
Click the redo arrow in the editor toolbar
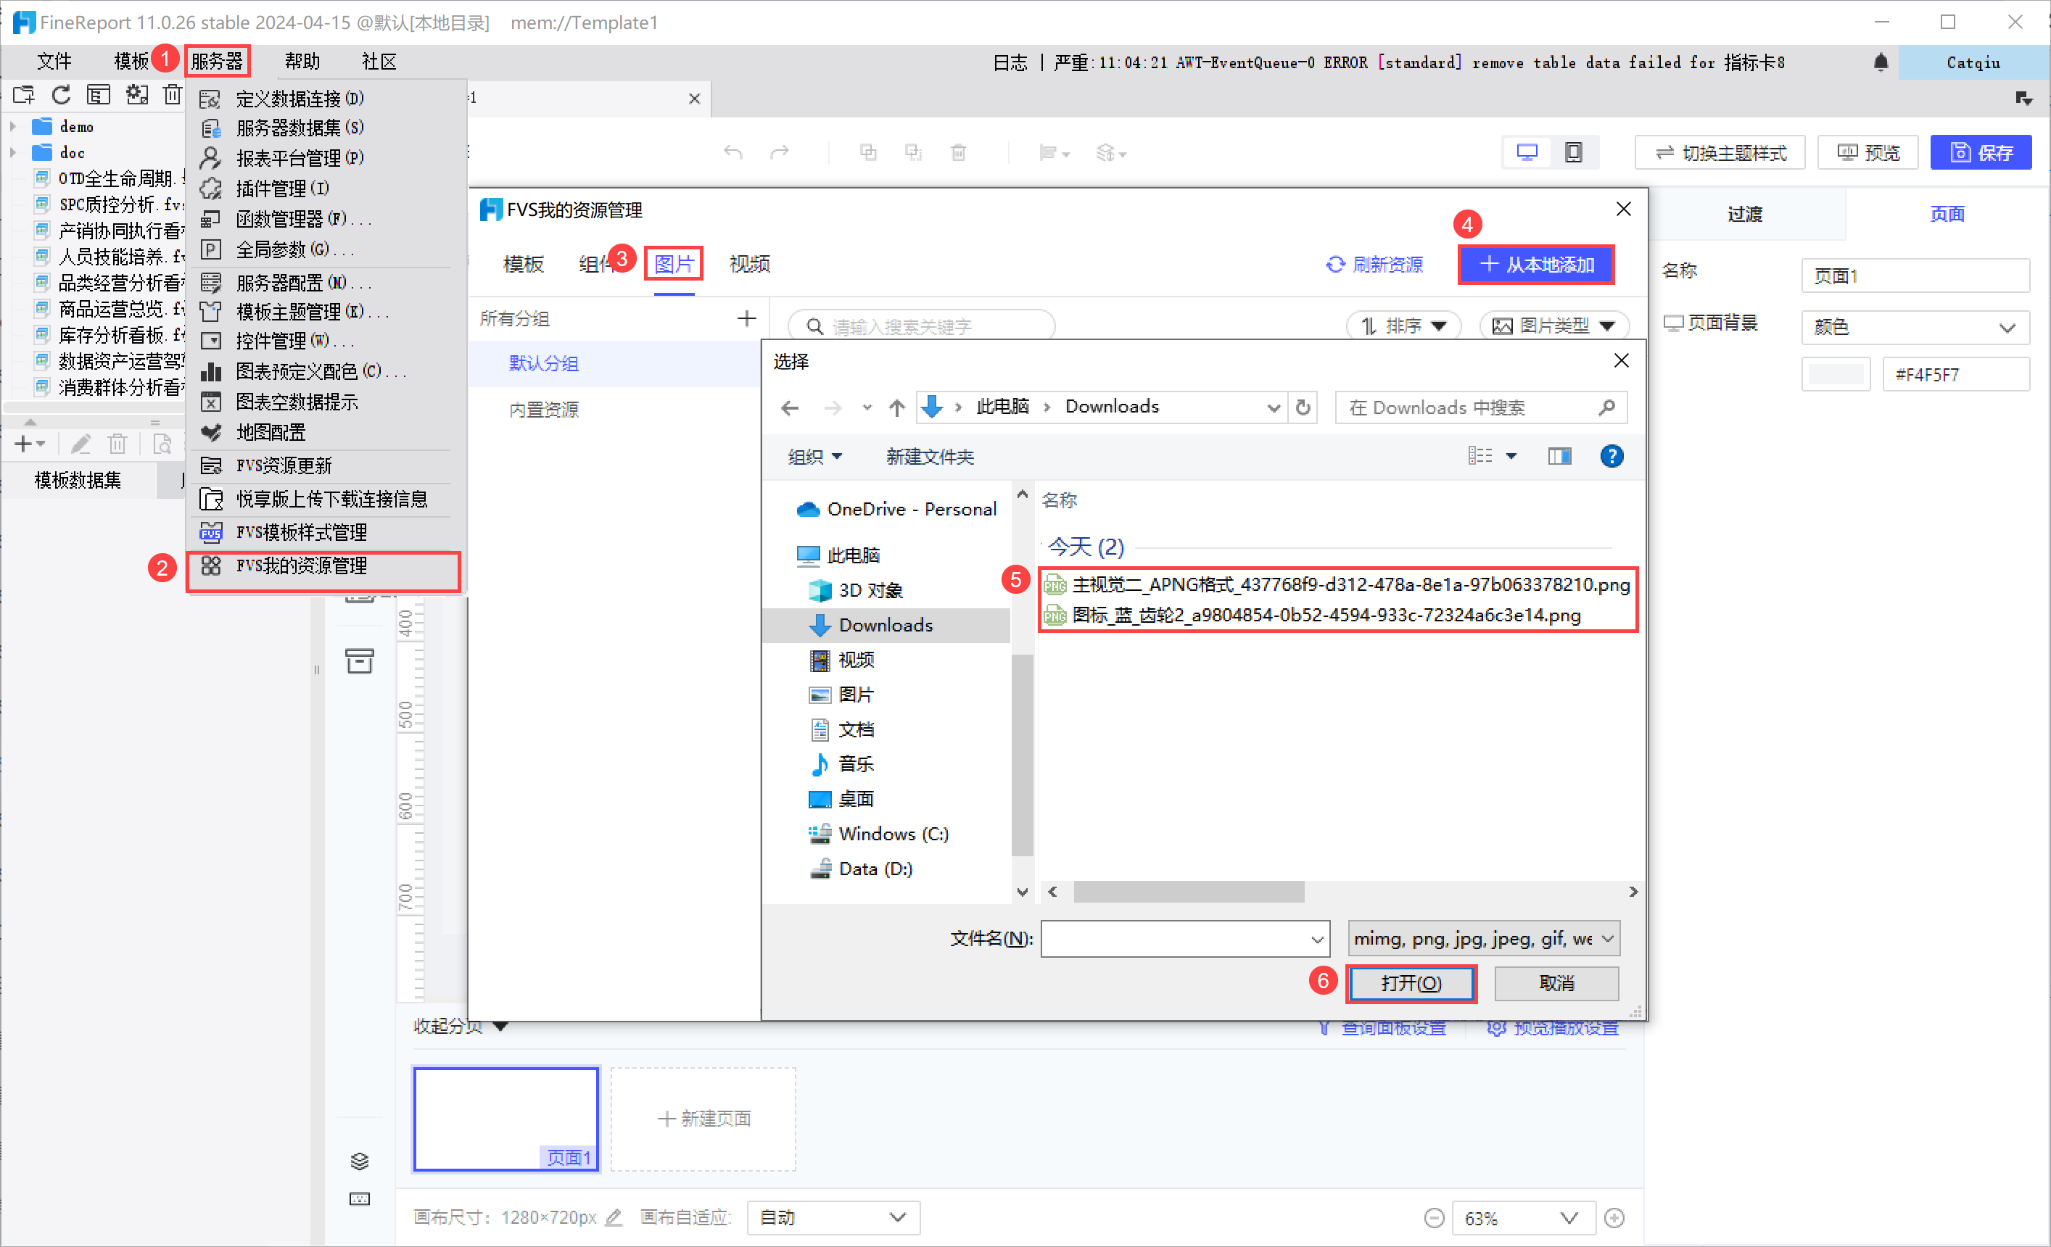[x=779, y=152]
